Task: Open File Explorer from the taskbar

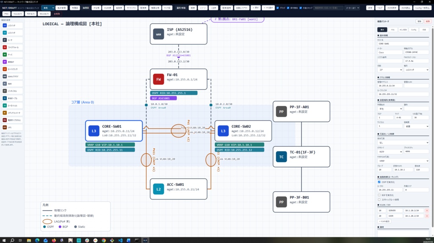Action: [x=29, y=240]
